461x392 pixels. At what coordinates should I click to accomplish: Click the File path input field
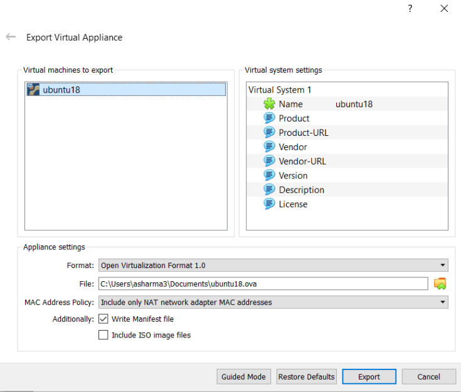pos(263,284)
